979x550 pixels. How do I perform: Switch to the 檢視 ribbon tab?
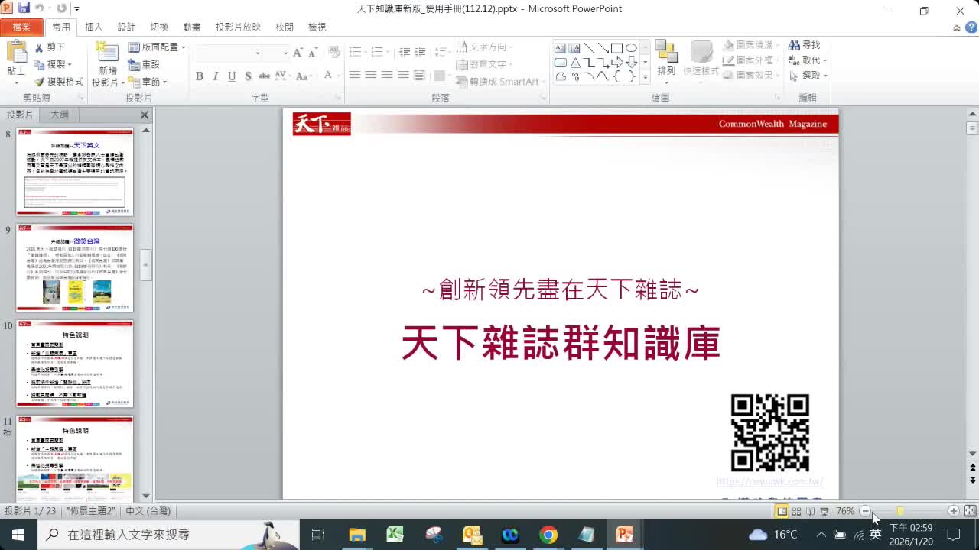(x=316, y=26)
